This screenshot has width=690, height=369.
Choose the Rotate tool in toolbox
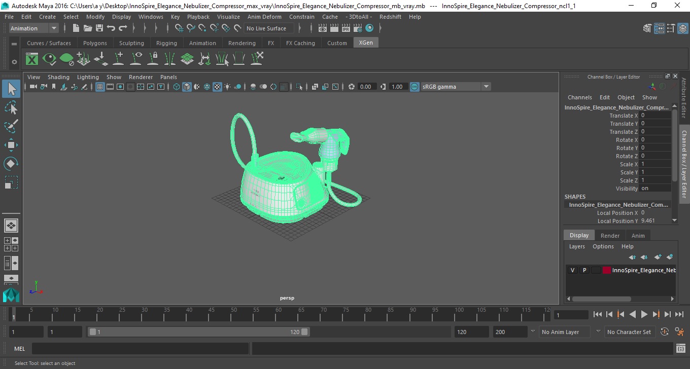click(x=11, y=164)
